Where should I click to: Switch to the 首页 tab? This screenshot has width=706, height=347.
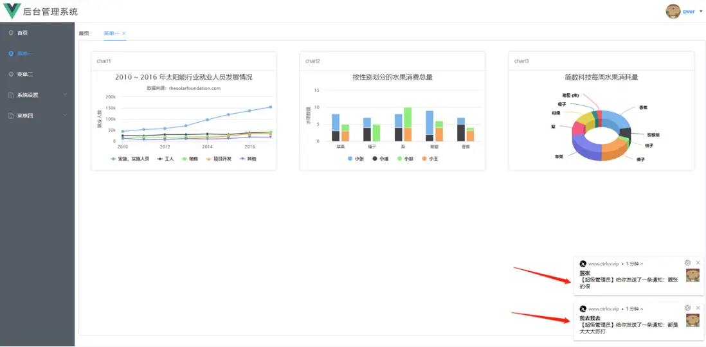tap(84, 33)
